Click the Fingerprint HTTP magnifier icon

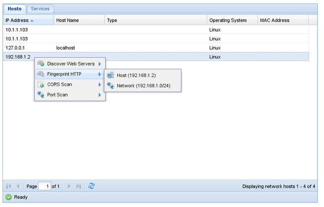pos(41,74)
